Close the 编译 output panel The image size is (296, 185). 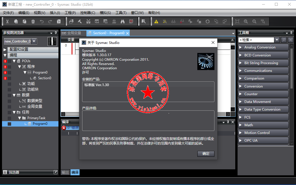[233, 122]
